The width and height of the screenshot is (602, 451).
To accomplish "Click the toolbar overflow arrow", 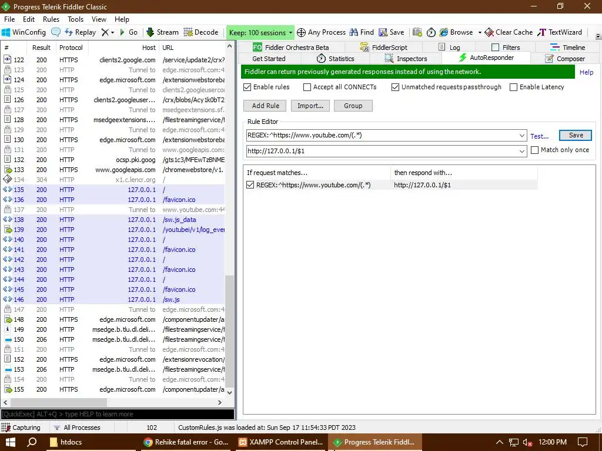I will [598, 36].
